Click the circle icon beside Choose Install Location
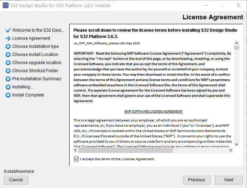The image size is (247, 188). click(8, 55)
